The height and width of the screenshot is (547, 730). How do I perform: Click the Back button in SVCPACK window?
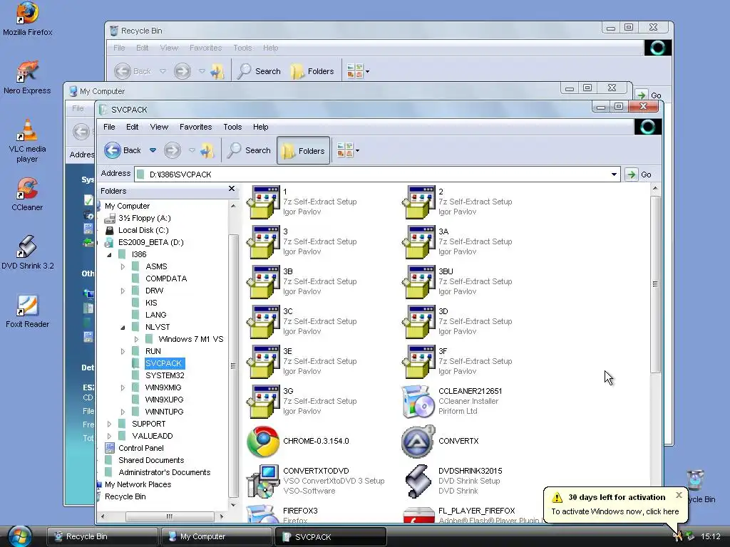coord(123,150)
